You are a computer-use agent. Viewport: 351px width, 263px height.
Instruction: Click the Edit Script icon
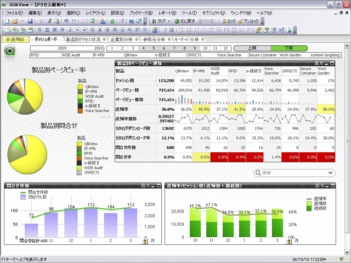49,21
